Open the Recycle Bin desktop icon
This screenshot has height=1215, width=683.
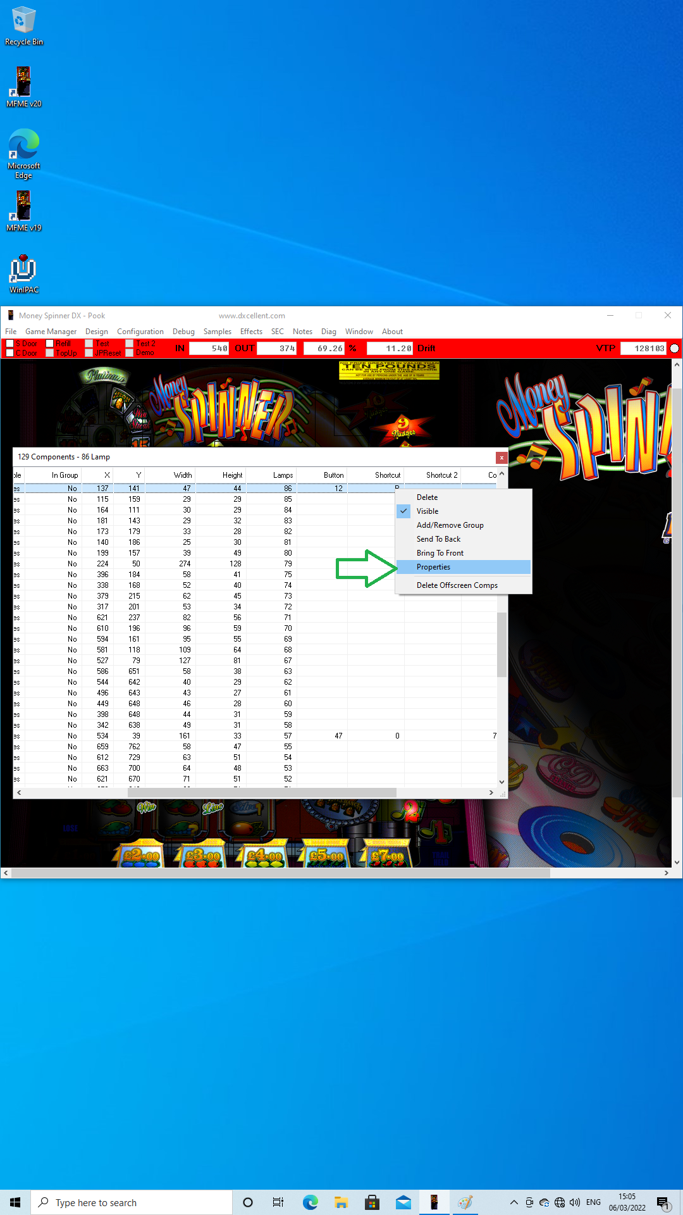tap(23, 25)
